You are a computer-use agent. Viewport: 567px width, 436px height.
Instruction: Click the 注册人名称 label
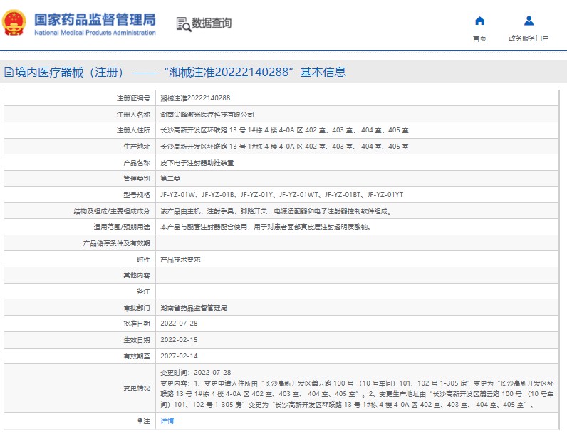pyautogui.click(x=133, y=115)
